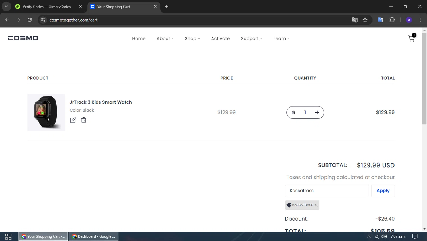Open JrTrack 3 Kids Smart Watch product link

pos(101,102)
